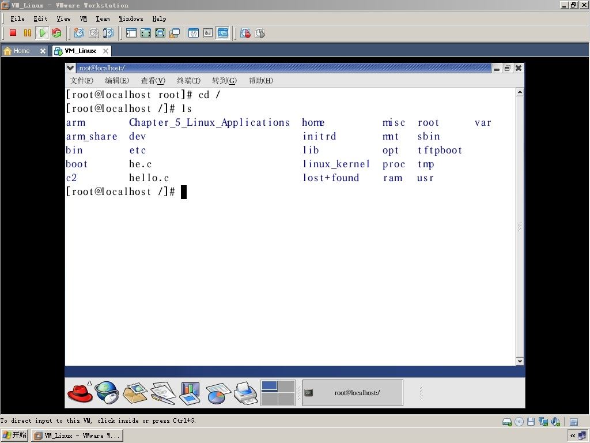Click the sound device status icon
Screen dimensions: 590x443
coord(555,422)
